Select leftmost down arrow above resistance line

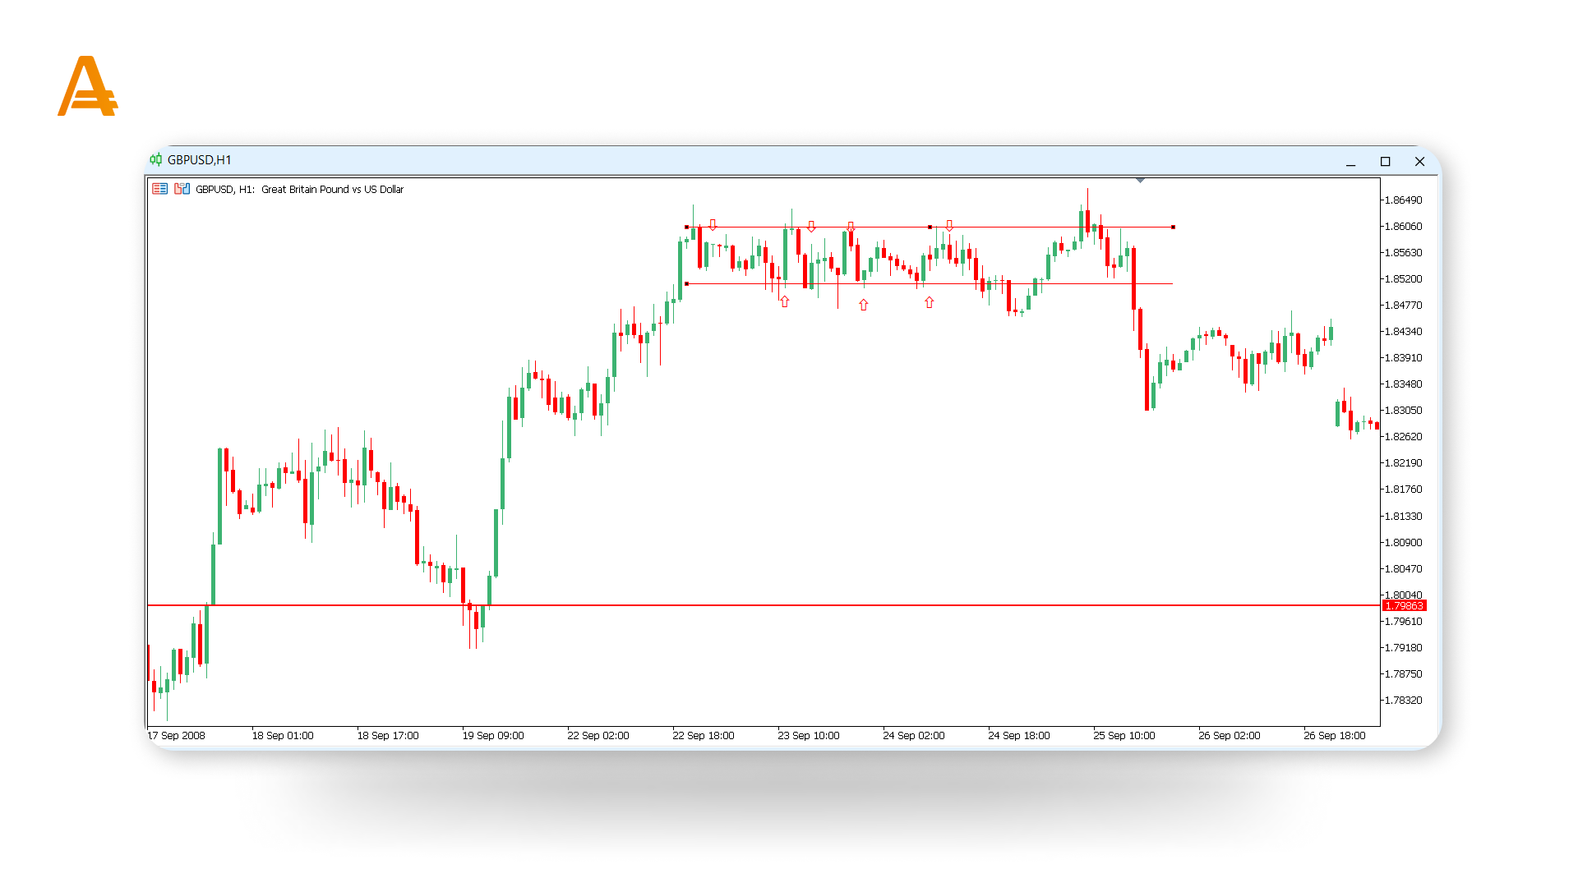click(x=713, y=225)
